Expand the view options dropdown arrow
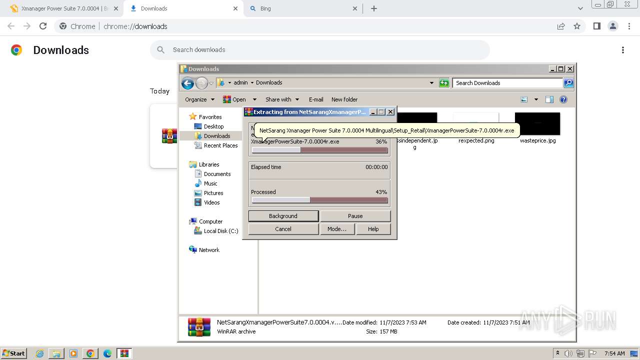 (x=536, y=99)
